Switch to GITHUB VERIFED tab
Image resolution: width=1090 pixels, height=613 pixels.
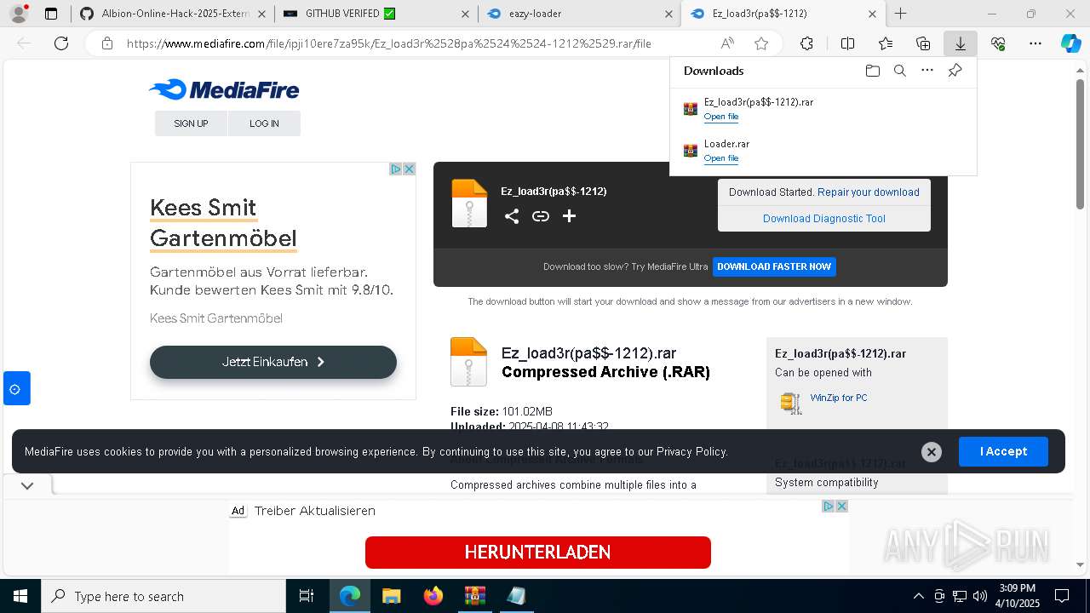coord(376,14)
